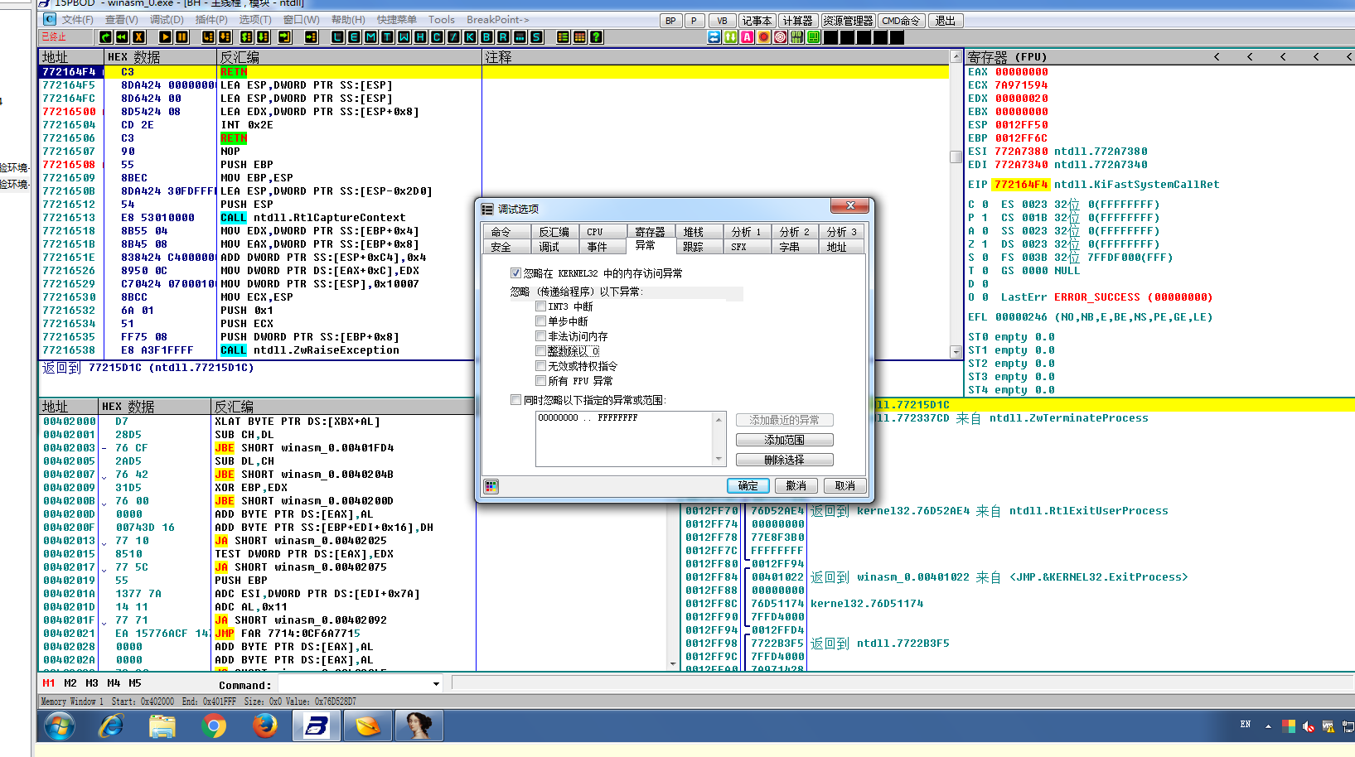Click the 计算器 toolbar button
This screenshot has width=1355, height=757.
click(797, 21)
